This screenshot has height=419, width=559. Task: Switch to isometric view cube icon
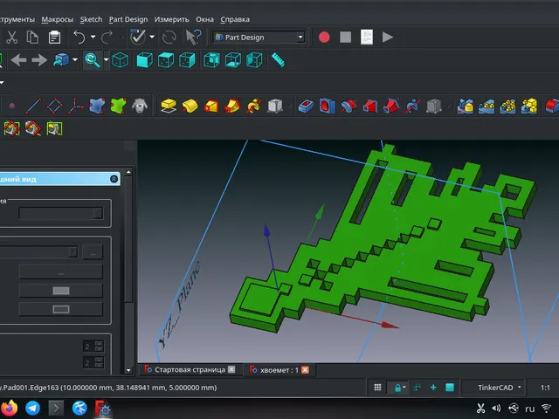point(121,60)
